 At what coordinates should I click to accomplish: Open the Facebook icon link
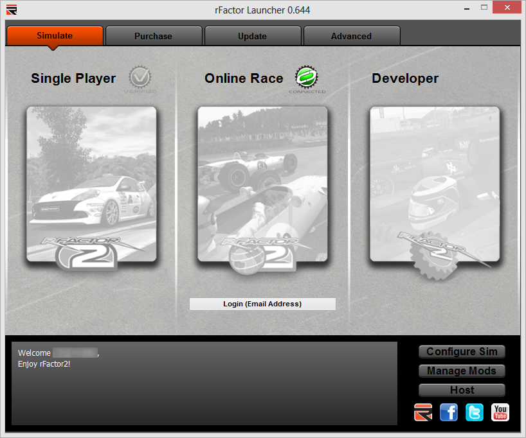(x=449, y=412)
